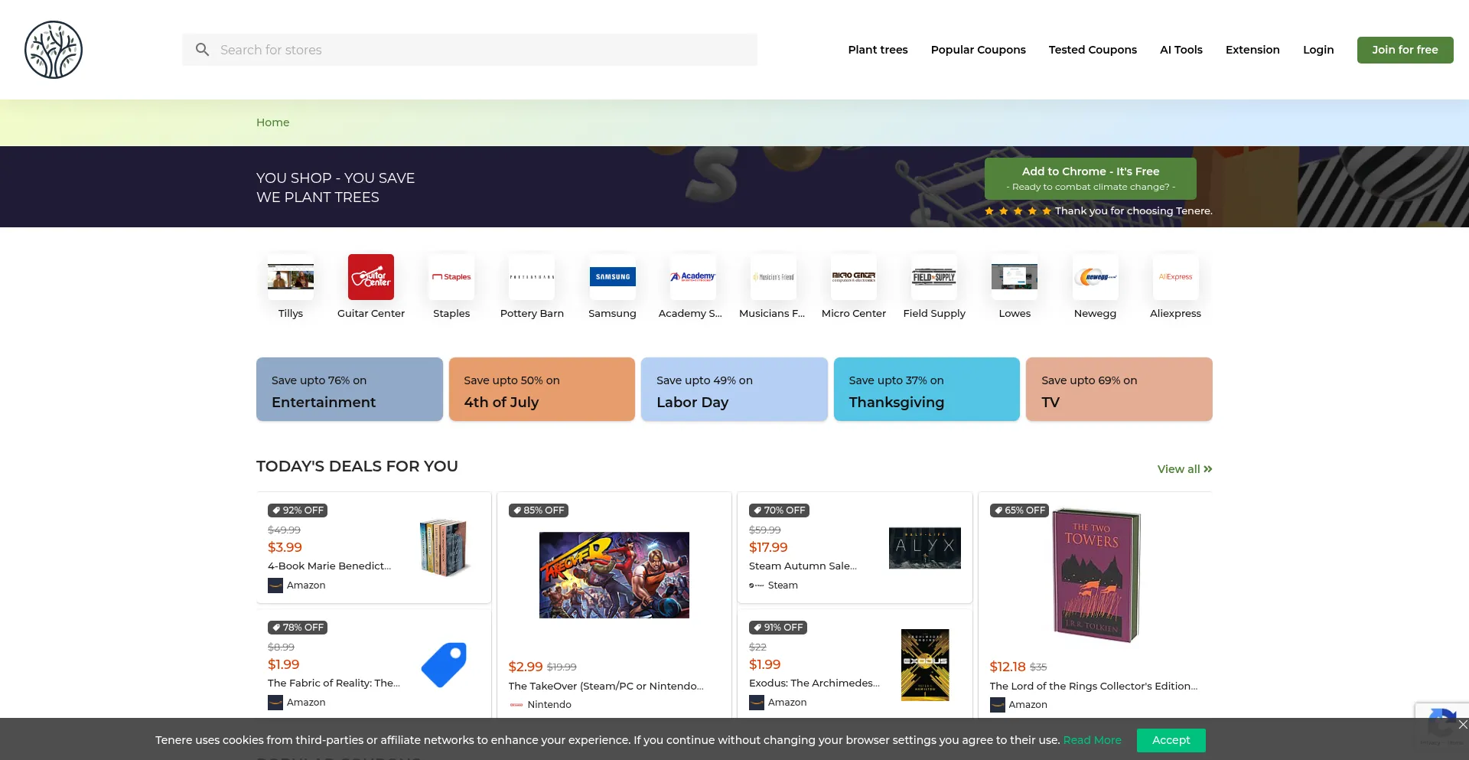Screen dimensions: 1469x760
Task: Open the Popular Coupons menu item
Action: pos(978,50)
